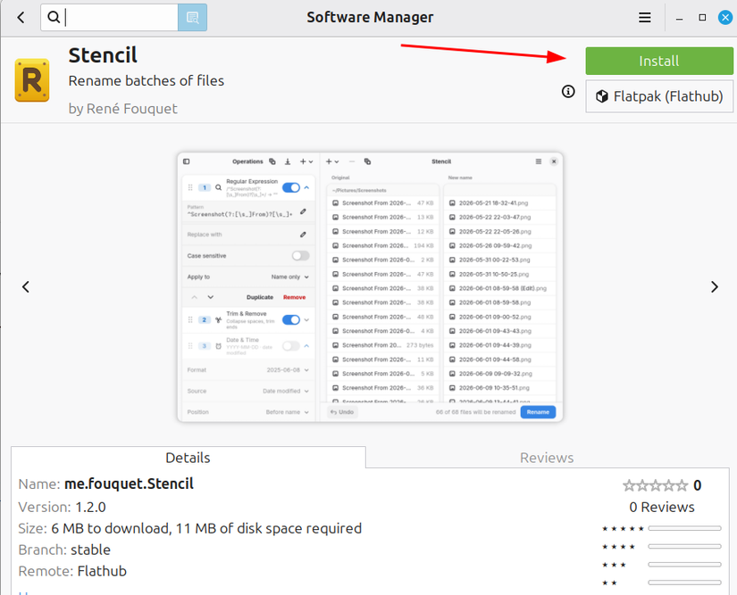Go back with the header back arrow
The image size is (737, 595).
pos(21,18)
